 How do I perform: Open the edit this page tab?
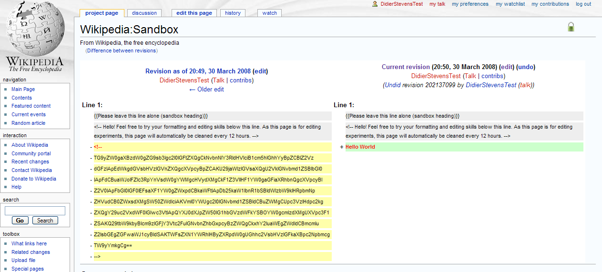click(x=194, y=13)
